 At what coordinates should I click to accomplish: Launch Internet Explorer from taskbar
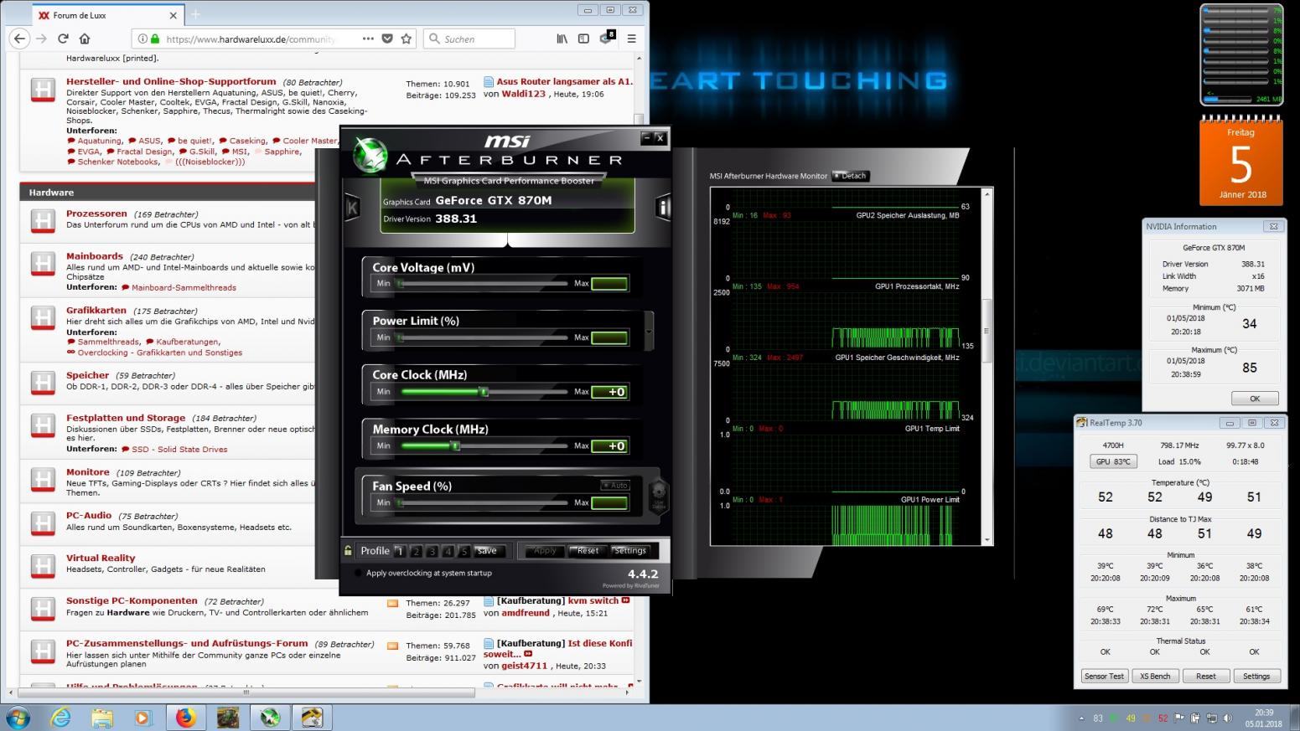click(x=61, y=718)
